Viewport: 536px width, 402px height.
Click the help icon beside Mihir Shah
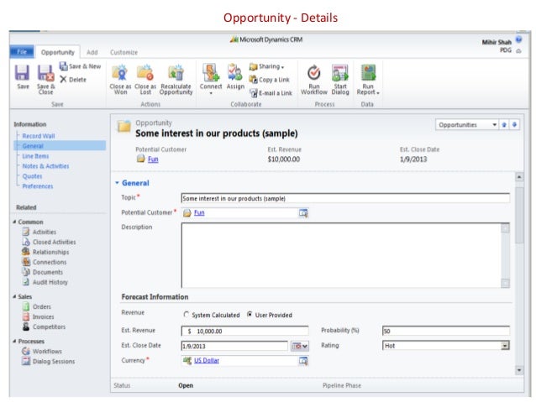518,39
